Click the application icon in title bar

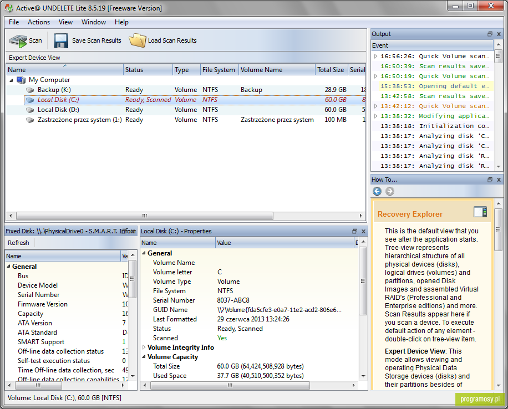(x=9, y=8)
